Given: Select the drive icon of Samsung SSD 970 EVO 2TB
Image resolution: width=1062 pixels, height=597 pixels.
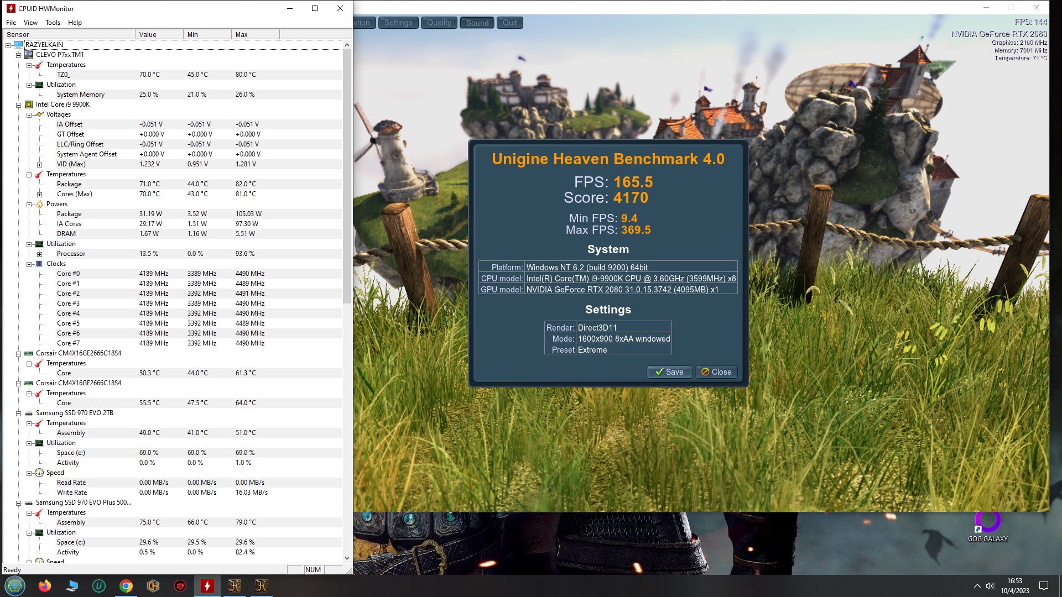Looking at the screenshot, I should coord(29,413).
